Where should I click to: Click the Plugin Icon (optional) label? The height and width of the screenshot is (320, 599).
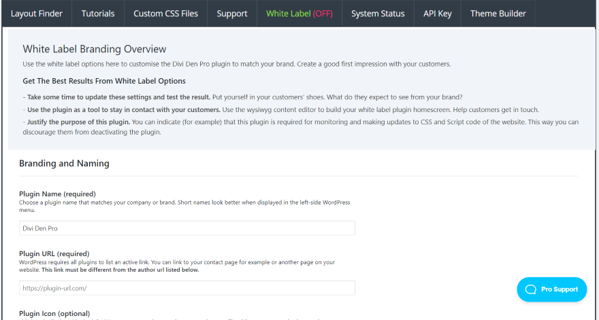coord(55,313)
